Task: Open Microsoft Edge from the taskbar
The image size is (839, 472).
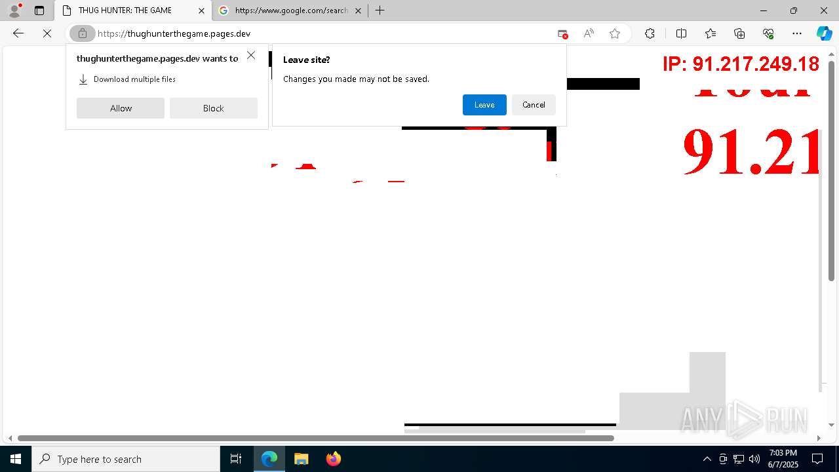Action: [269, 459]
